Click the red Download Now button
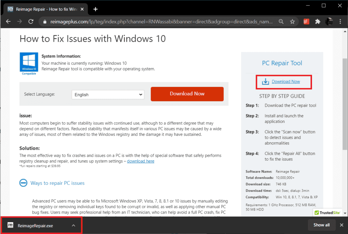348x234 pixels. 187,94
